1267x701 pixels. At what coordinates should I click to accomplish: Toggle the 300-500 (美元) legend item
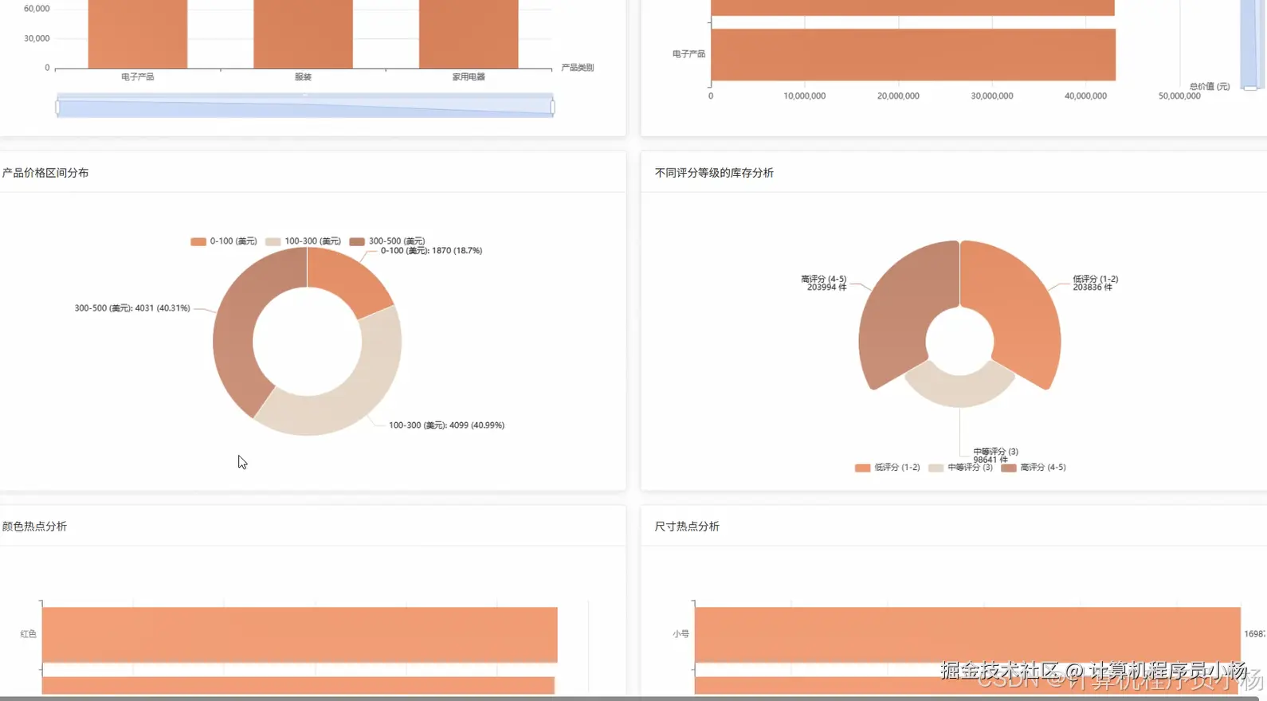coord(387,241)
